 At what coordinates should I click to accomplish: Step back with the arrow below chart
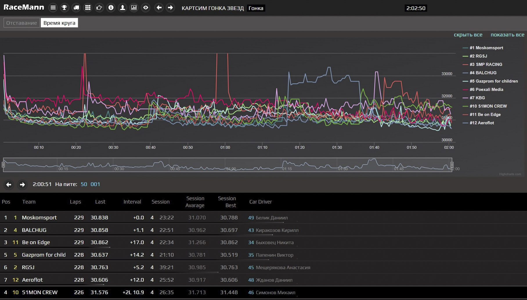pyautogui.click(x=9, y=185)
